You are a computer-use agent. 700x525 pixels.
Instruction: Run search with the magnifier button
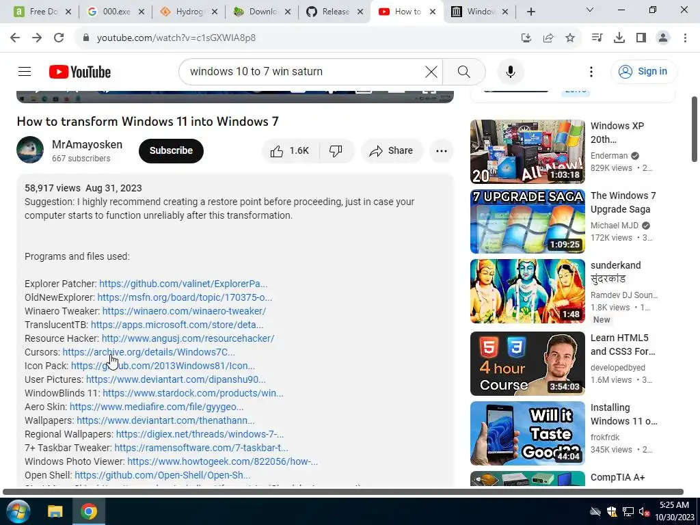coord(464,71)
